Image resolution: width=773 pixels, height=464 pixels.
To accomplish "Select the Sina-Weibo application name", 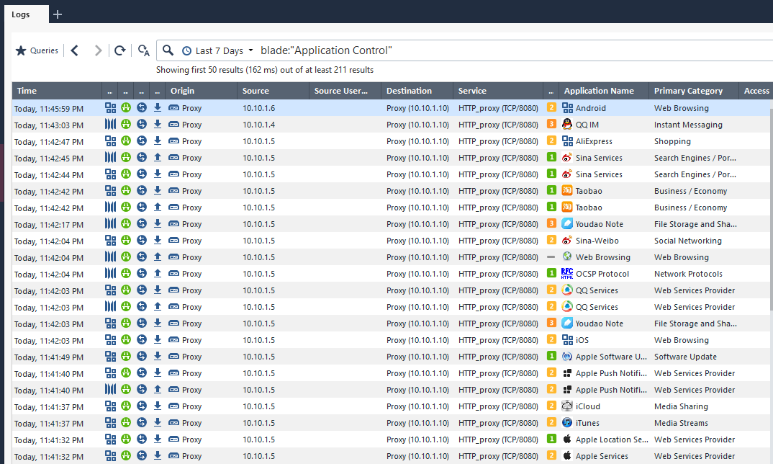I will (x=597, y=241).
